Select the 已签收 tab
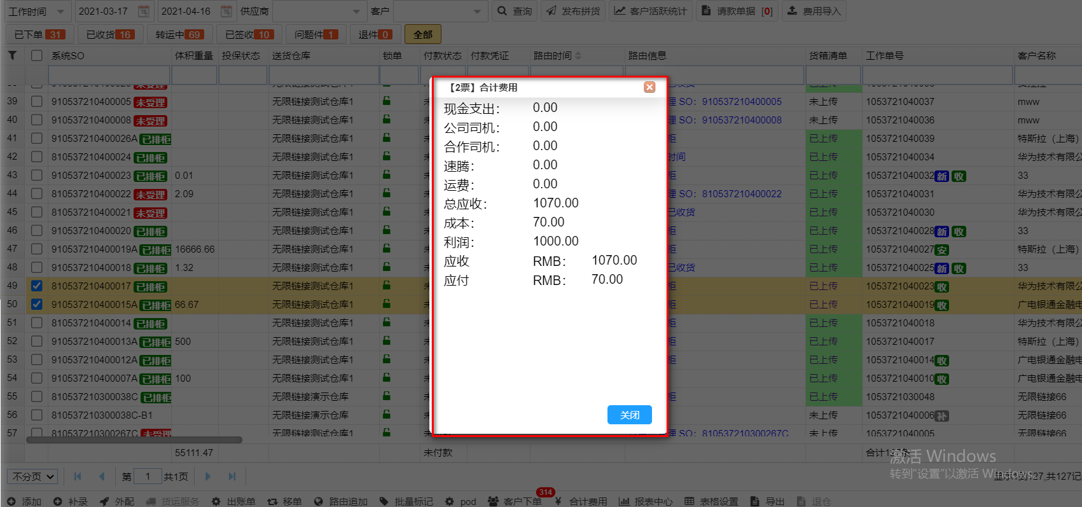 coord(248,34)
